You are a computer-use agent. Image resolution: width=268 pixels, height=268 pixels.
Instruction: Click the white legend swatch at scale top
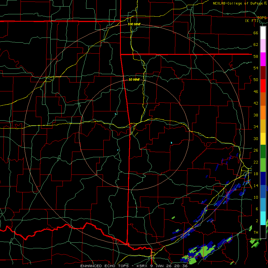[x=263, y=33]
